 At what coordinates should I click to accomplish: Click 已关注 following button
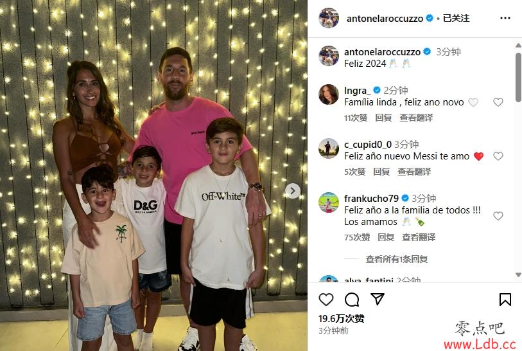point(456,19)
